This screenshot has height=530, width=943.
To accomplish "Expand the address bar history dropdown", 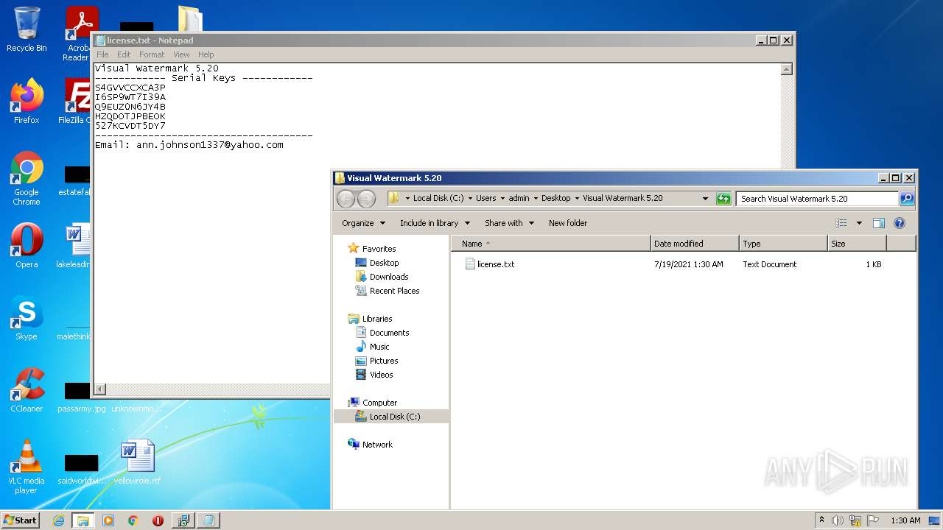I will tap(705, 199).
